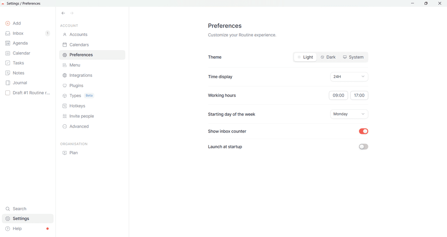The width and height of the screenshot is (447, 237).
Task: Open Agenda via its date icon
Action: pyautogui.click(x=8, y=43)
